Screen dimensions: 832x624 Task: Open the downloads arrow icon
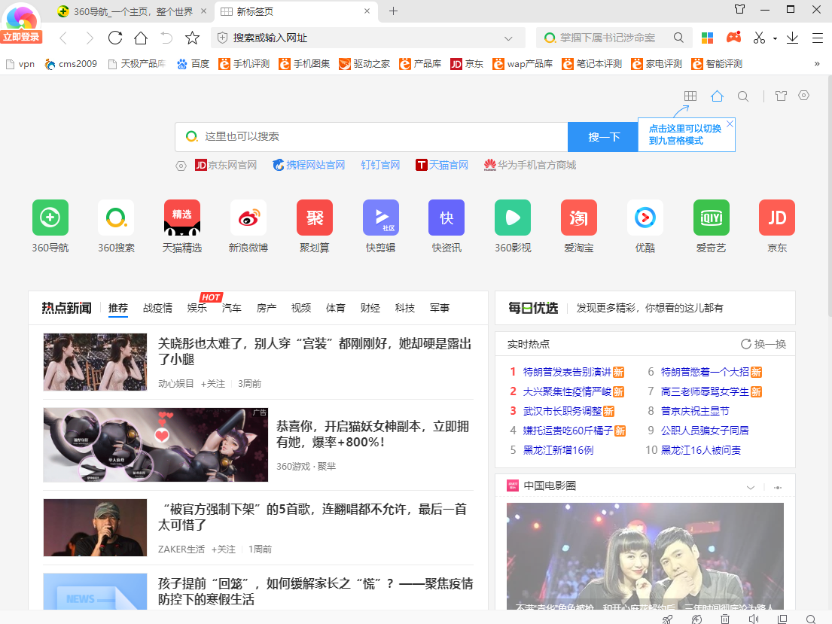(792, 38)
